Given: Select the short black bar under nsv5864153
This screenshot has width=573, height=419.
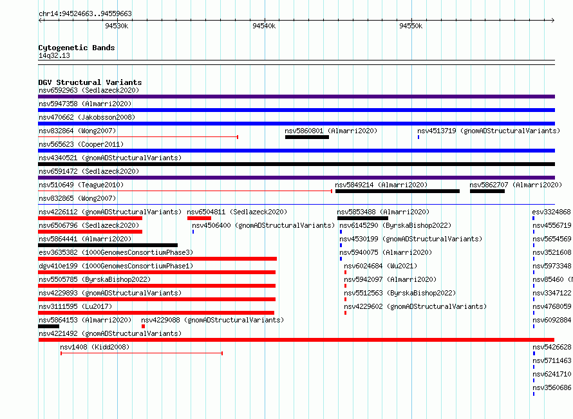Looking at the screenshot, I should pyautogui.click(x=48, y=326).
